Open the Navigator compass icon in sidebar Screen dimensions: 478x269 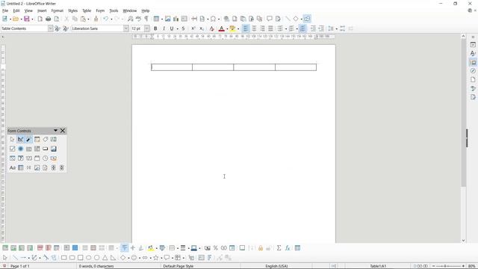coord(473,71)
